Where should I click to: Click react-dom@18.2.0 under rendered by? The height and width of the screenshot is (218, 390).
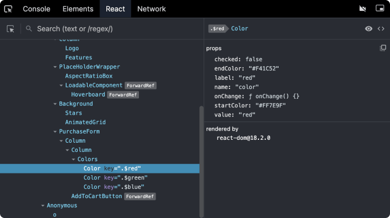tap(243, 138)
